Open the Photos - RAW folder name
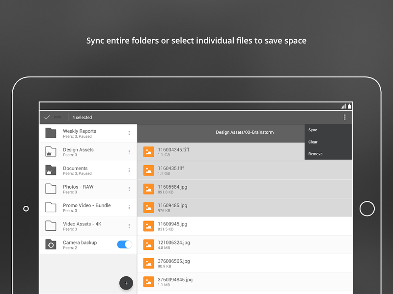 [x=78, y=187]
